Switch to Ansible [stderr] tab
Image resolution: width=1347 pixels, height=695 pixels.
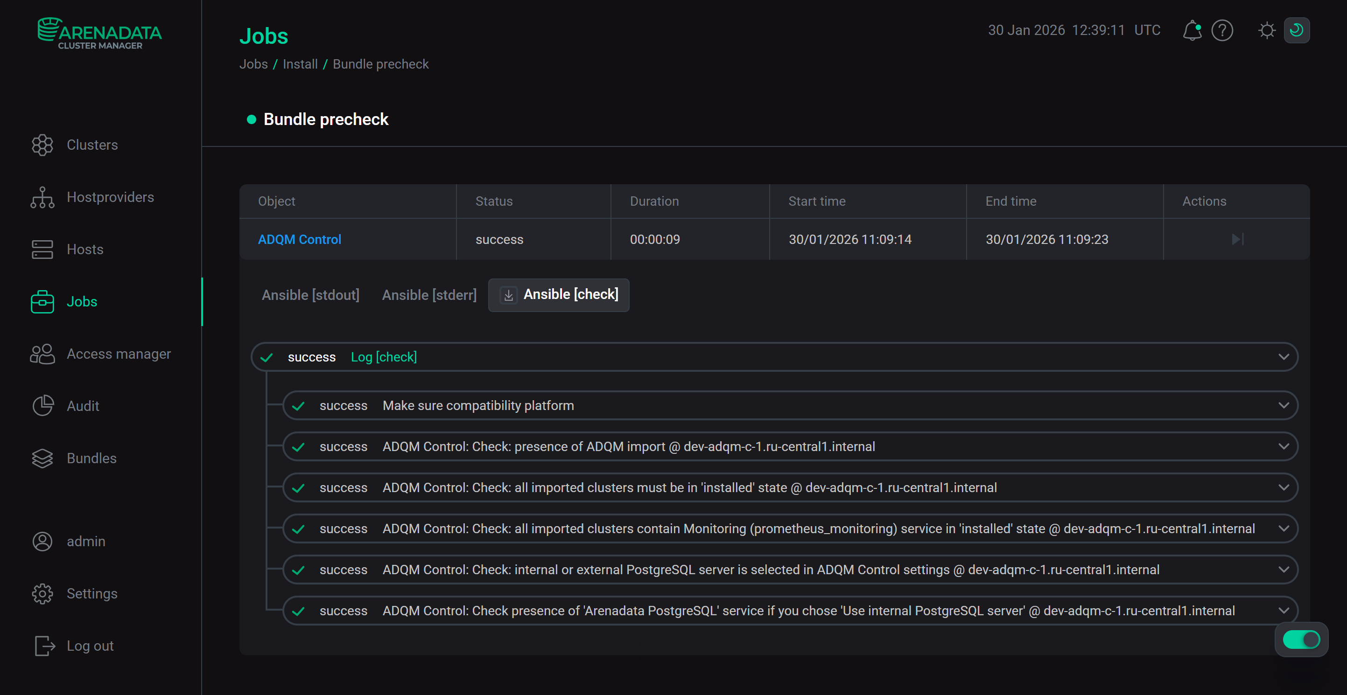(429, 295)
